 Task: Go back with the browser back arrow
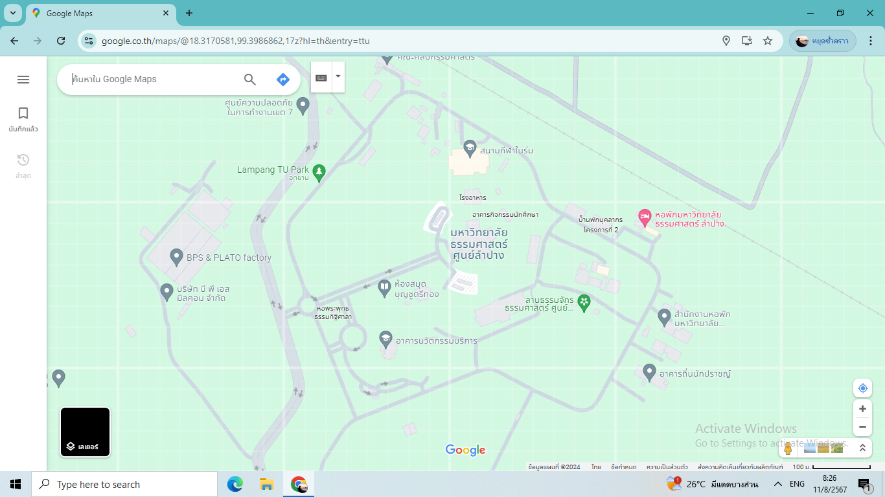(x=14, y=41)
